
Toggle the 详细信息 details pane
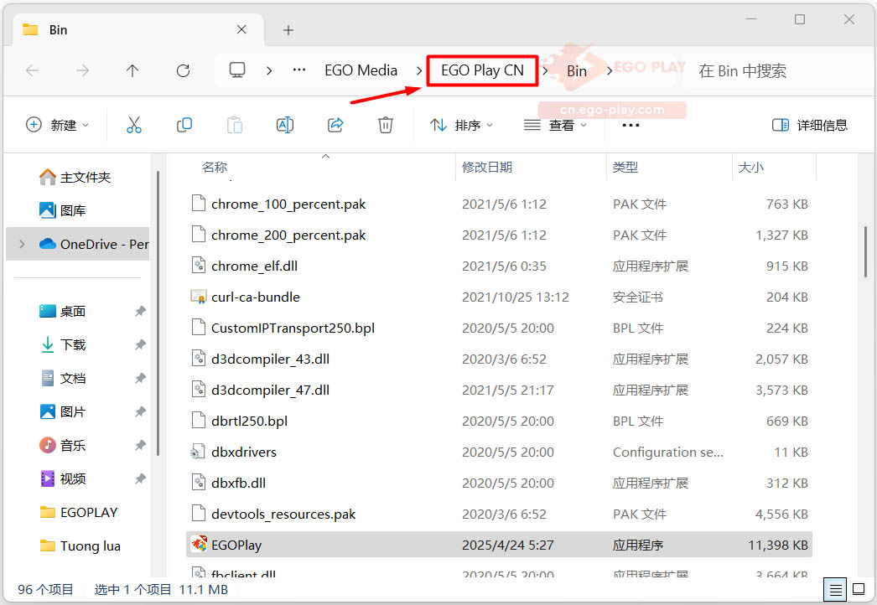point(810,125)
